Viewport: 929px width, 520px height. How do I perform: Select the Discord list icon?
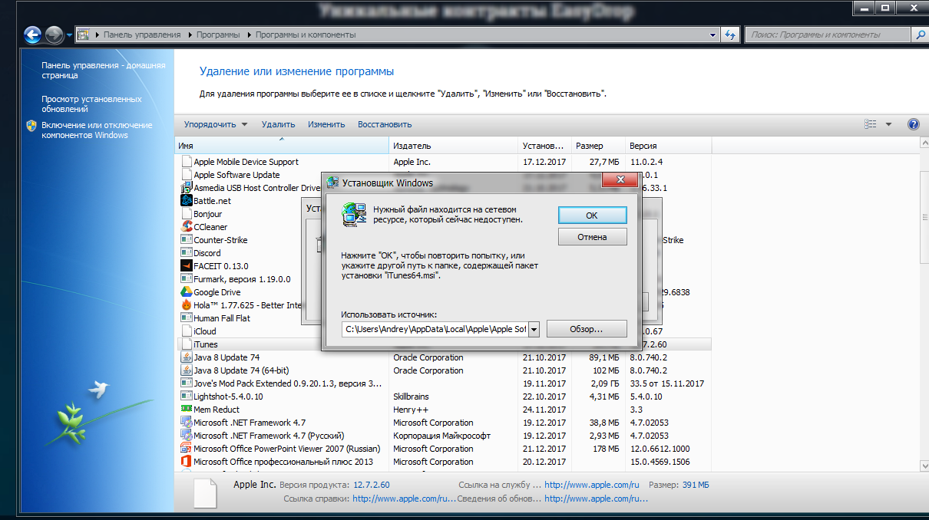click(186, 253)
